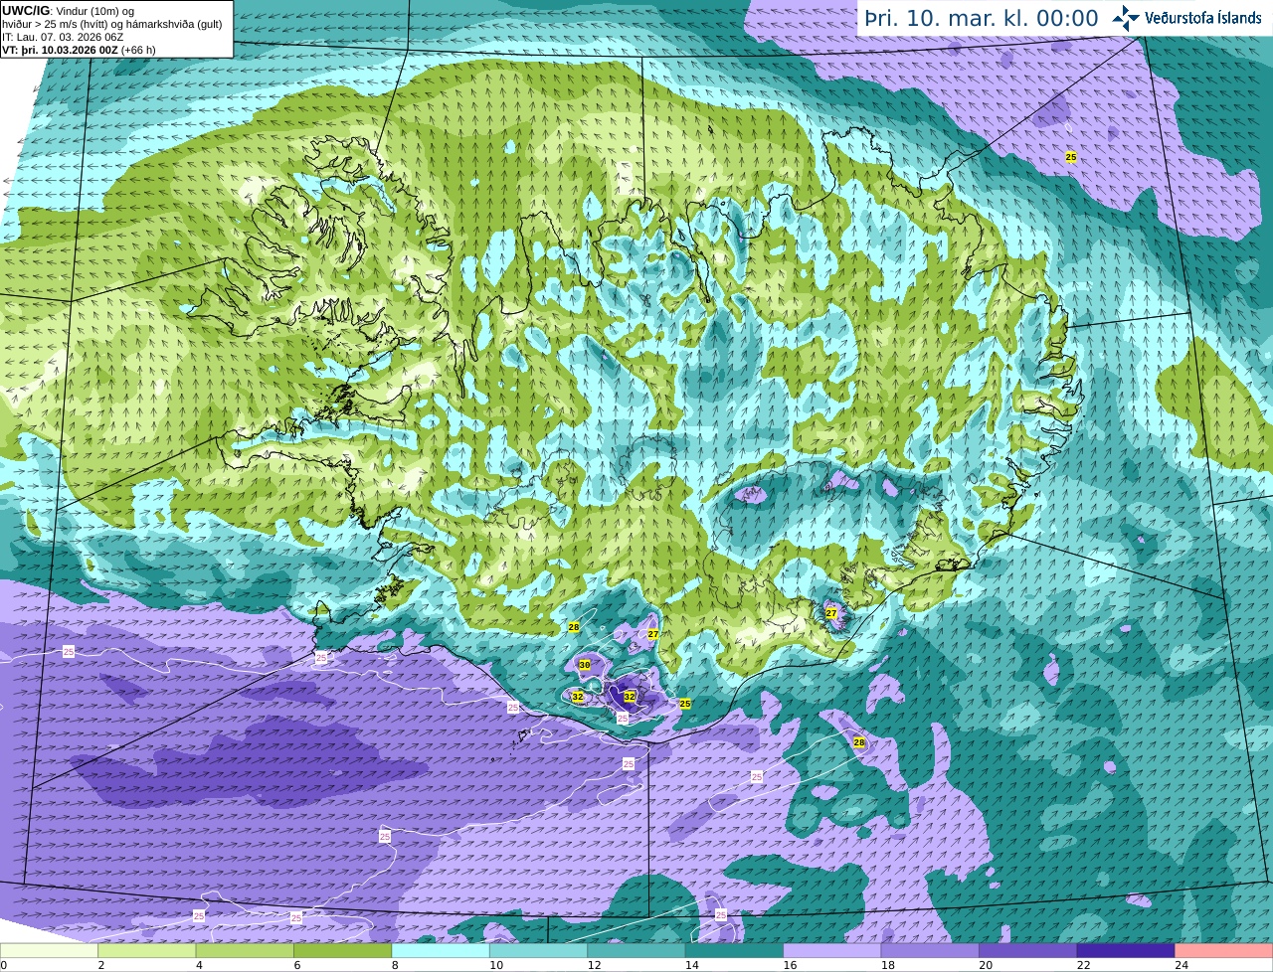1273x972 pixels.
Task: Click the yellow gust label 30
Action: coord(585,665)
